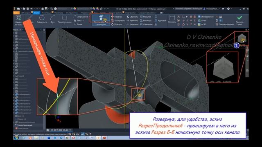
Task: Pick the Текст sketch tool
Action: coord(78,20)
